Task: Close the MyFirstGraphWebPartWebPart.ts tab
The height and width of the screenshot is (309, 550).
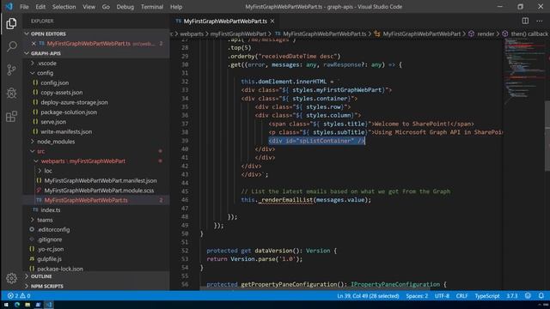Action: 272,21
